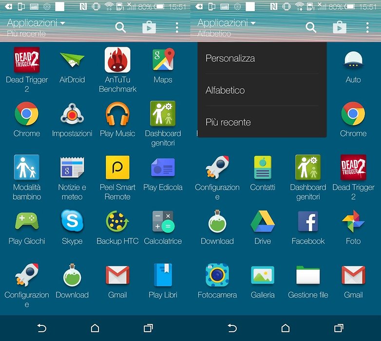Image resolution: width=381 pixels, height=341 pixels.
Task: Select Alfabetico sort option
Action: pos(262,90)
